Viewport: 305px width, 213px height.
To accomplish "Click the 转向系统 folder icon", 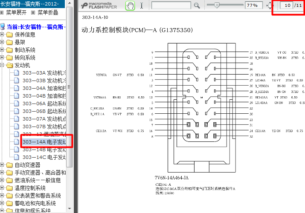I will pyautogui.click(x=9, y=58).
